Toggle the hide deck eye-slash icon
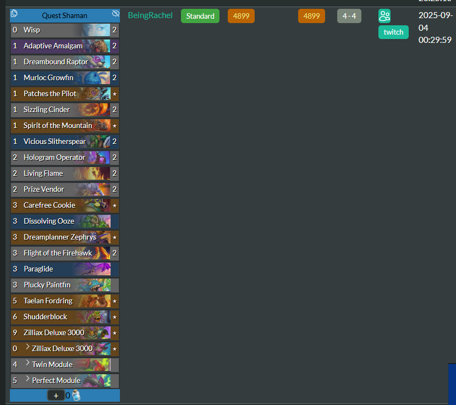The image size is (456, 405). click(116, 14)
